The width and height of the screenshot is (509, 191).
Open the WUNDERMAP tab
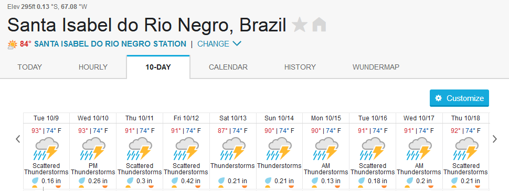[376, 67]
